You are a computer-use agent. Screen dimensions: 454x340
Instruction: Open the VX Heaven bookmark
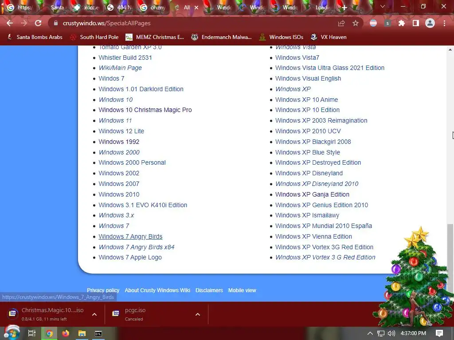tap(329, 37)
